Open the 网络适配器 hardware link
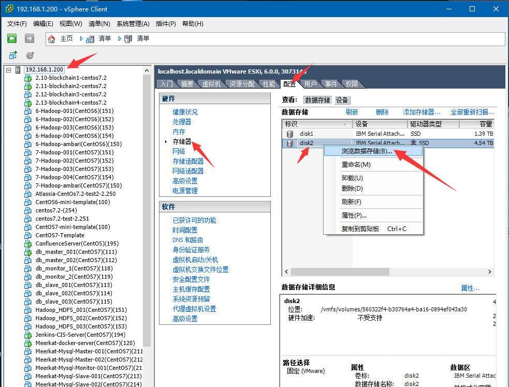 (188, 171)
